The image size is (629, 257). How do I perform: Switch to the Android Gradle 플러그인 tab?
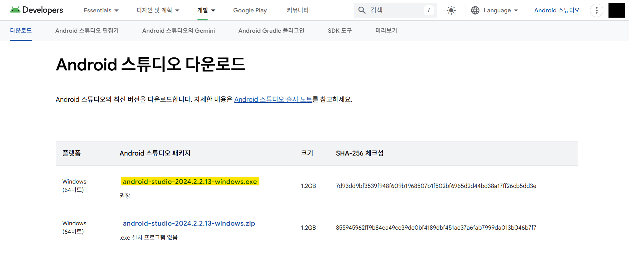(x=271, y=30)
